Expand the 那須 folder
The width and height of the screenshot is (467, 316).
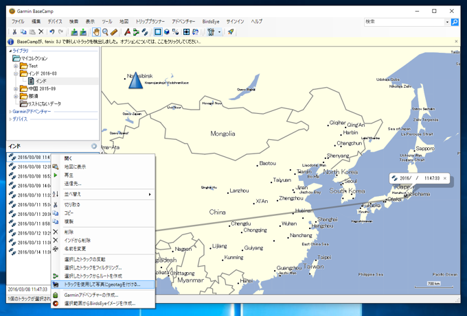pos(16,96)
